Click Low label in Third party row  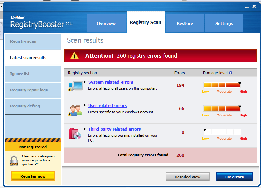point(205,139)
